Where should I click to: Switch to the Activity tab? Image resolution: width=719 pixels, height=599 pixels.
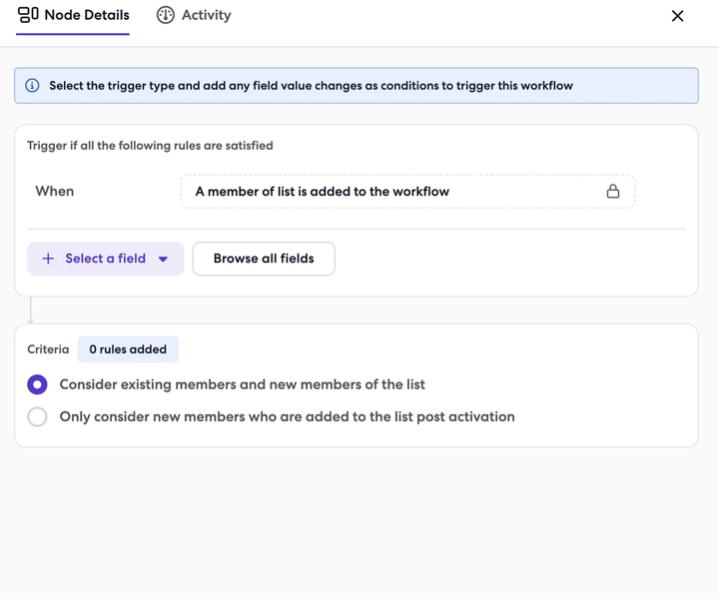[194, 15]
